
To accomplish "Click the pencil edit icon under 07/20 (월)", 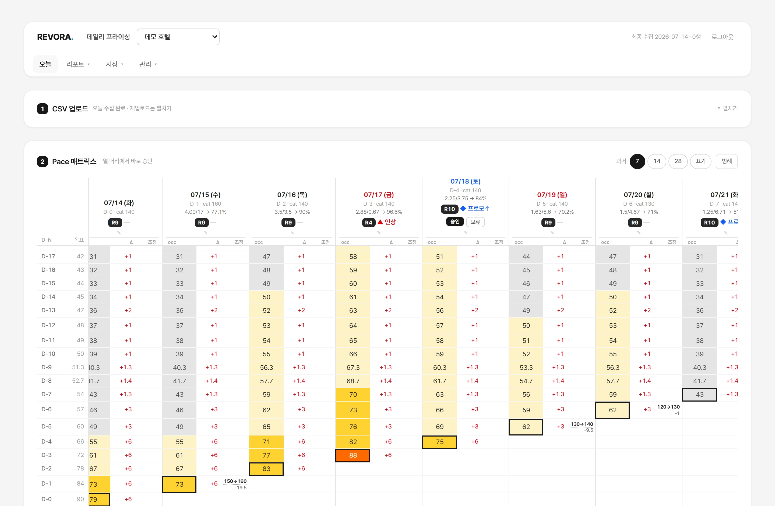I will [x=639, y=233].
